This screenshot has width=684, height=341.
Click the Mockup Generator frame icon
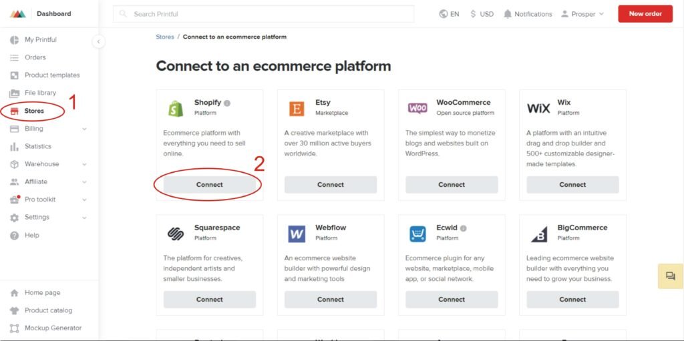(15, 328)
